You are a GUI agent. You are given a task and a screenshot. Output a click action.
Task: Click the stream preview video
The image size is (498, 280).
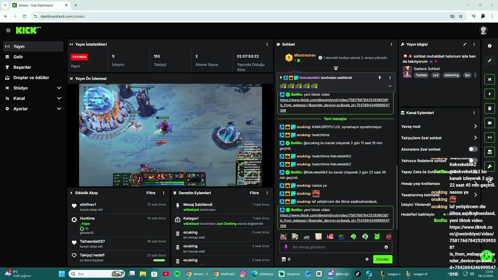pyautogui.click(x=170, y=135)
